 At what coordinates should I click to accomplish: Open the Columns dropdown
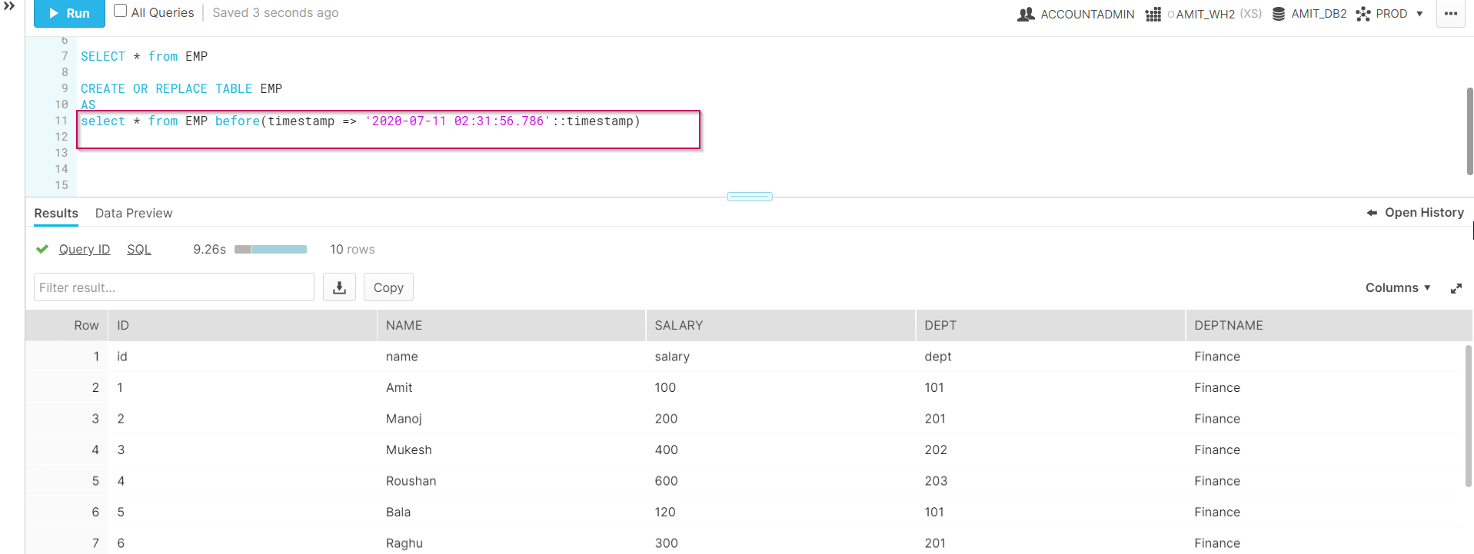(x=1398, y=287)
